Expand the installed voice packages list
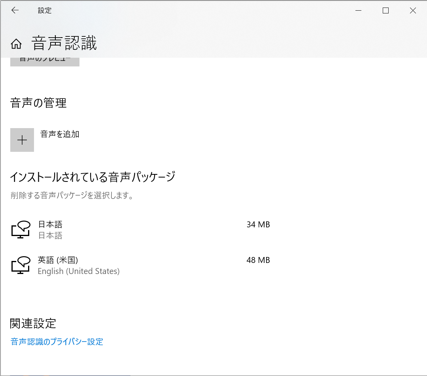The image size is (427, 376). [93, 177]
